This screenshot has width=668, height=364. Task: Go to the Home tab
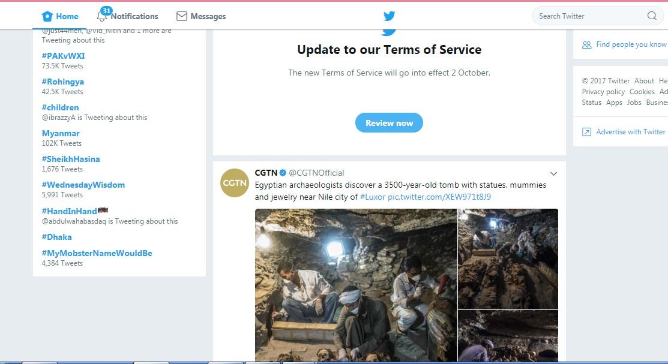pos(67,16)
